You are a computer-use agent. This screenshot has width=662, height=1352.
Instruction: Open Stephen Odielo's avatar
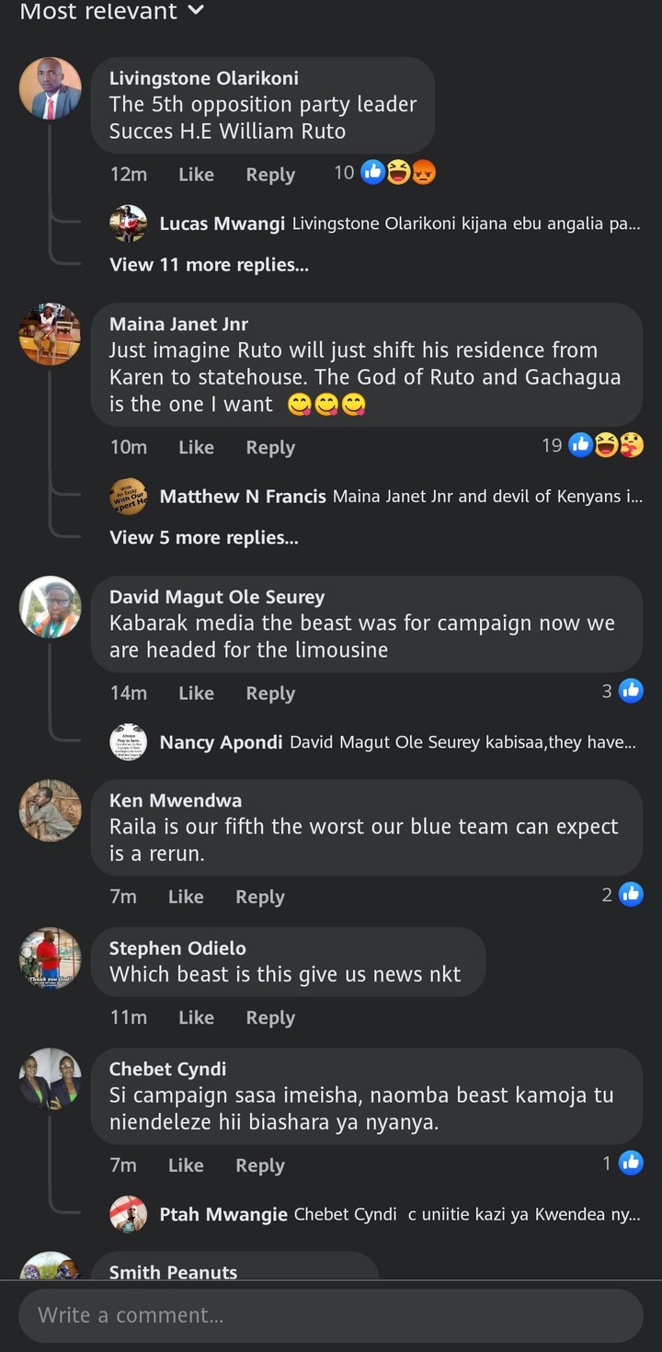[51, 958]
